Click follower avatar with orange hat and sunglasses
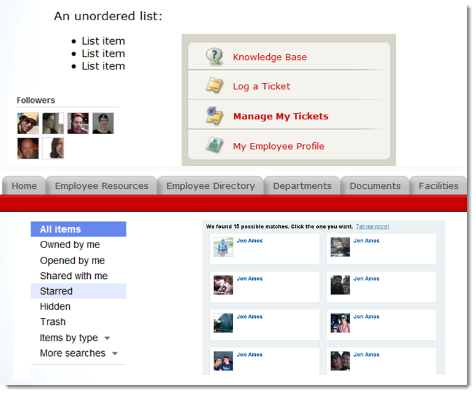 point(28,123)
